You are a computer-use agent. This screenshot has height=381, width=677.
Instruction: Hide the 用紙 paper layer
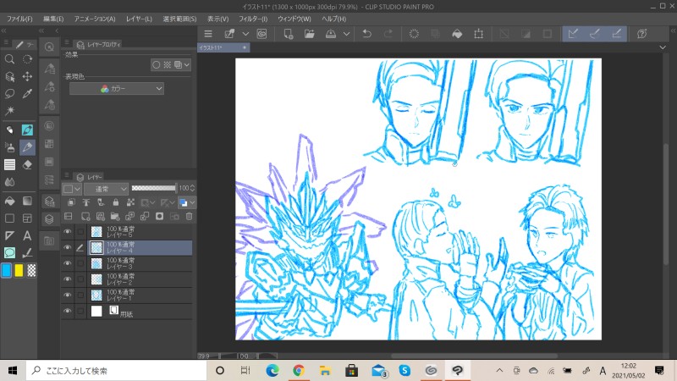coord(68,311)
